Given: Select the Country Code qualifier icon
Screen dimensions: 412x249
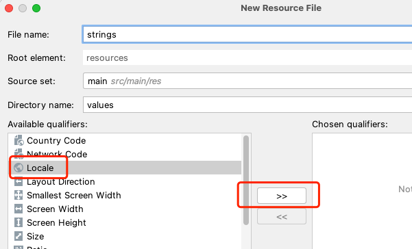Looking at the screenshot, I should tap(19, 140).
